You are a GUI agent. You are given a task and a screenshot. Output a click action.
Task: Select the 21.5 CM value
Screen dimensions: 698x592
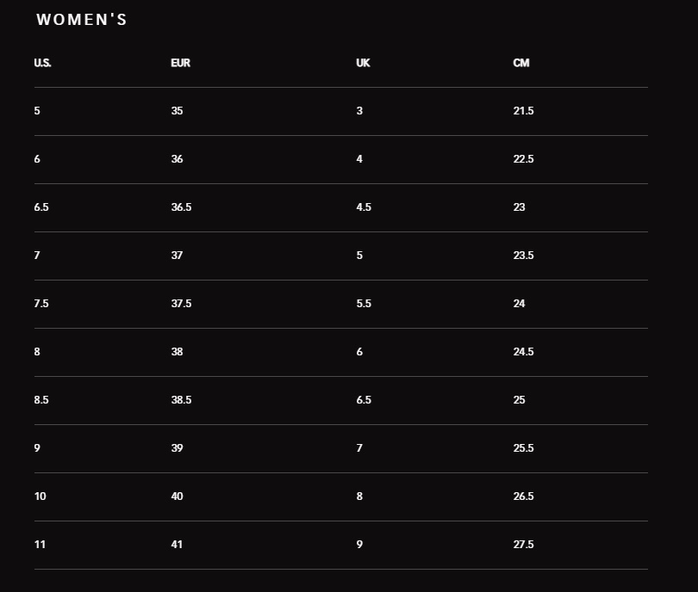coord(523,111)
